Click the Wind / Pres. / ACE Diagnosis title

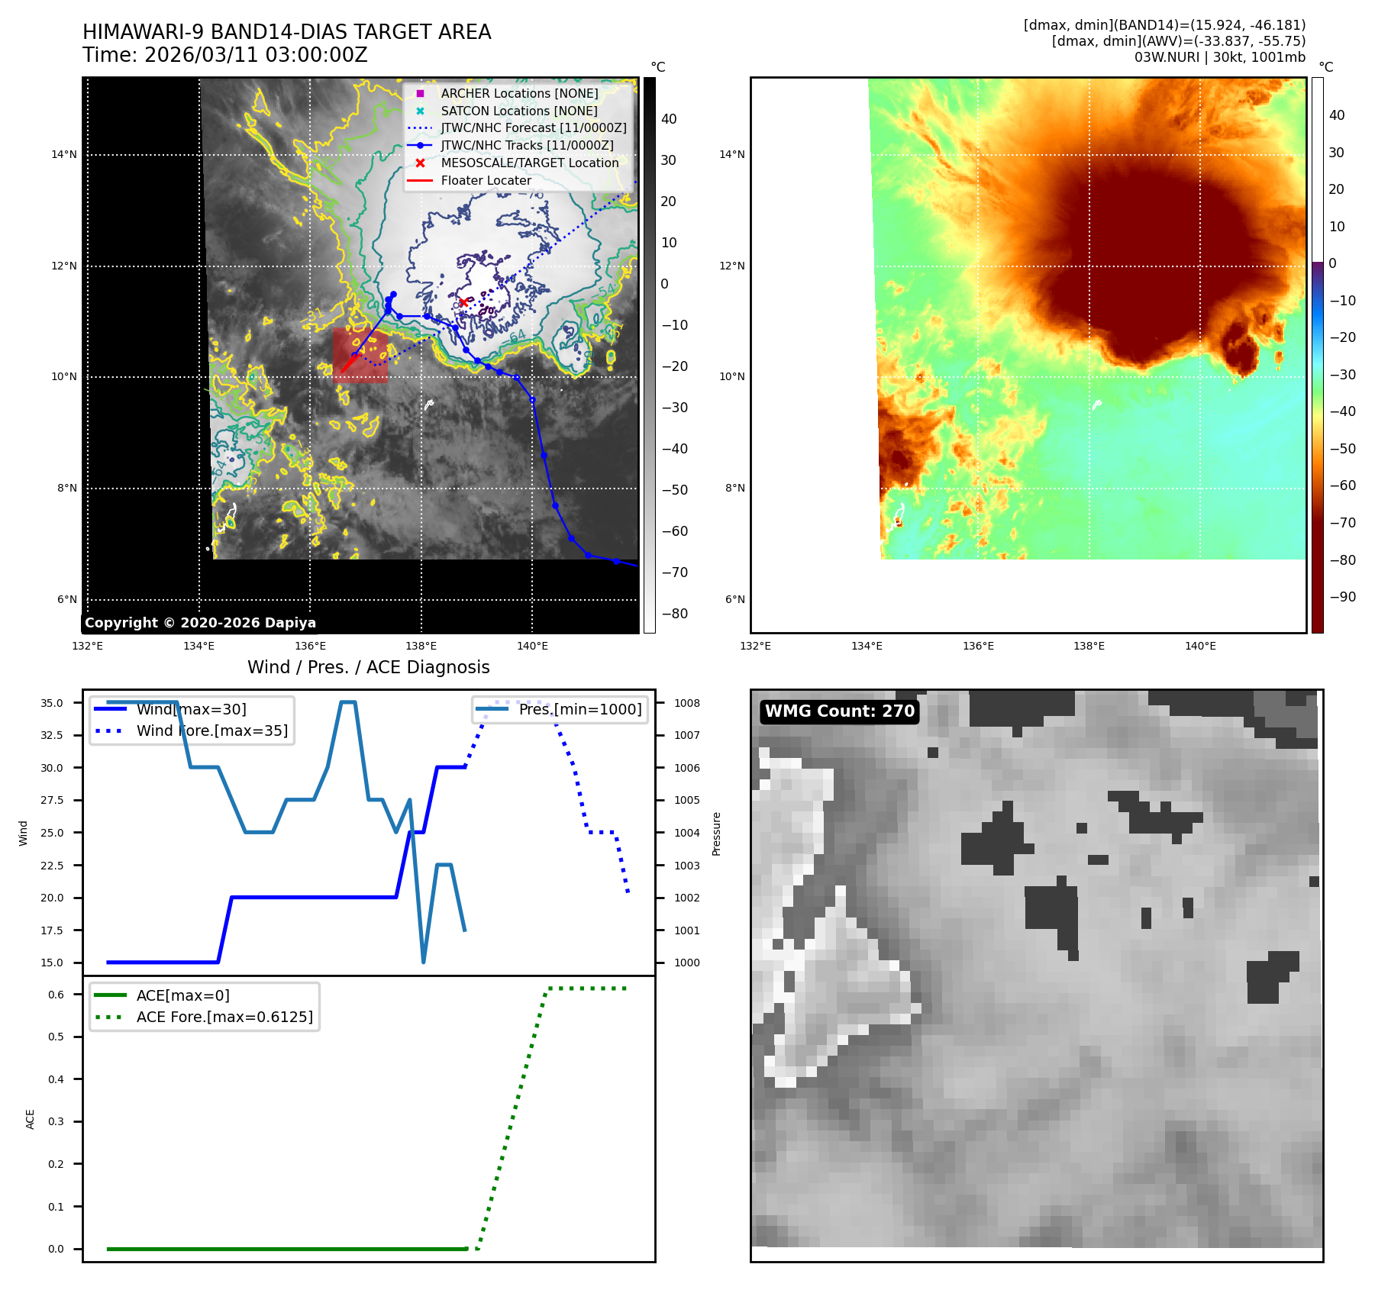click(x=368, y=667)
